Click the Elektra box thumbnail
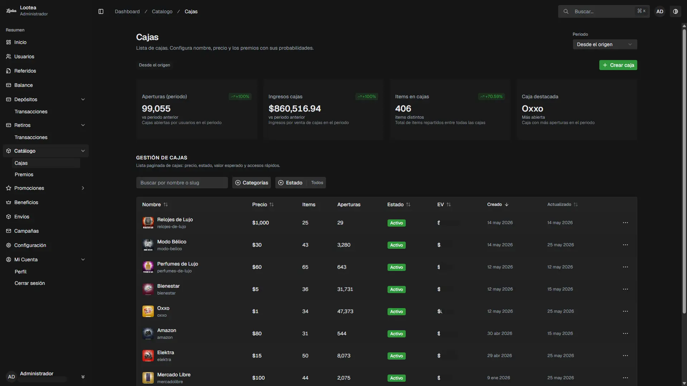 (148, 356)
